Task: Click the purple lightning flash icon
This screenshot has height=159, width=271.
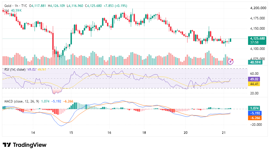Action: (x=230, y=61)
